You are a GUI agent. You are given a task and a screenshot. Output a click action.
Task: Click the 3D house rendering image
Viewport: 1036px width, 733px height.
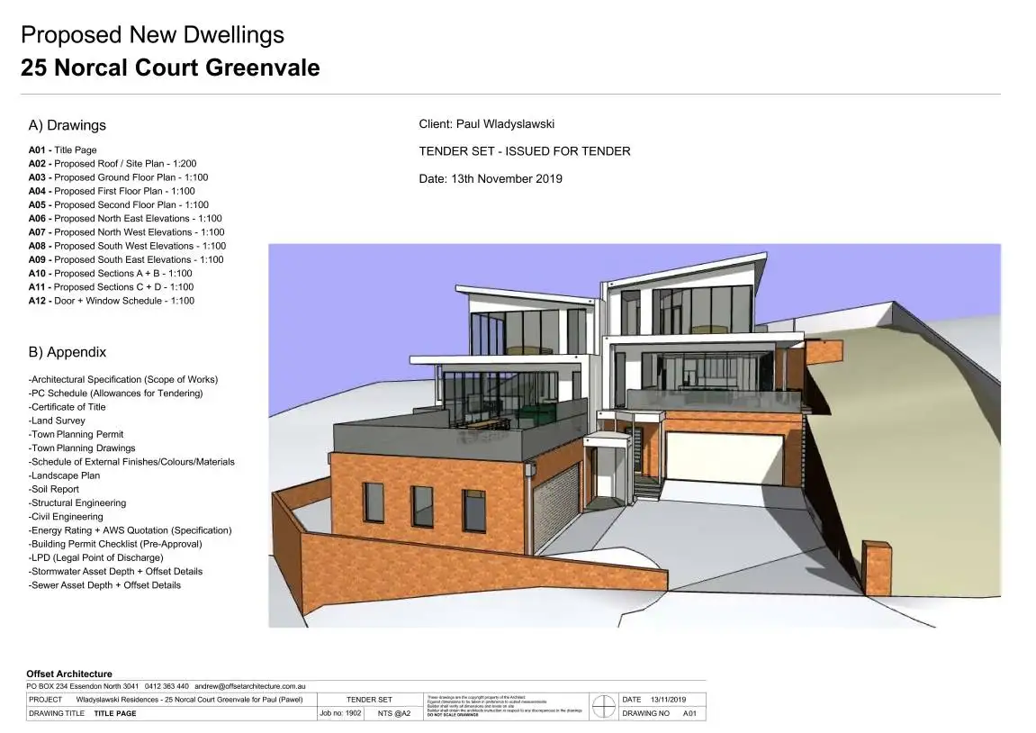click(634, 435)
